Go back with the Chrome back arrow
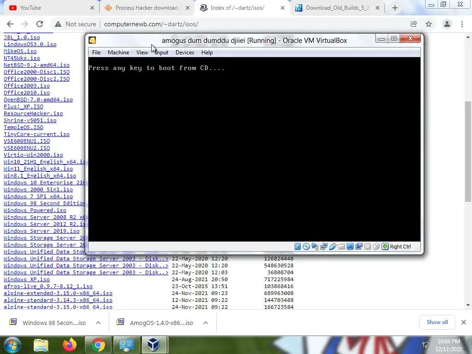The width and height of the screenshot is (472, 354). [x=10, y=24]
